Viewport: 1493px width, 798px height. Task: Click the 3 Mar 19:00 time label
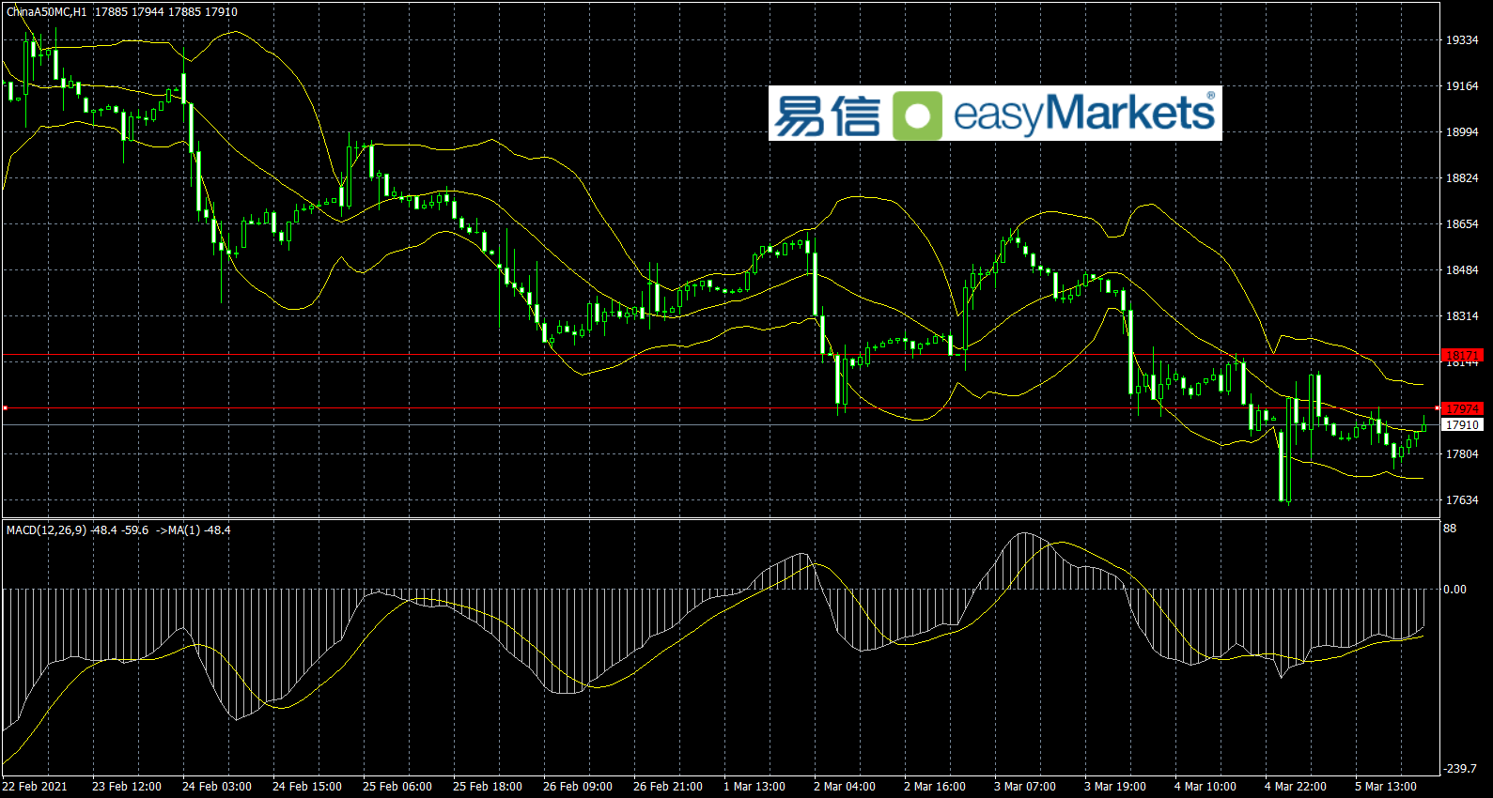point(1115,787)
